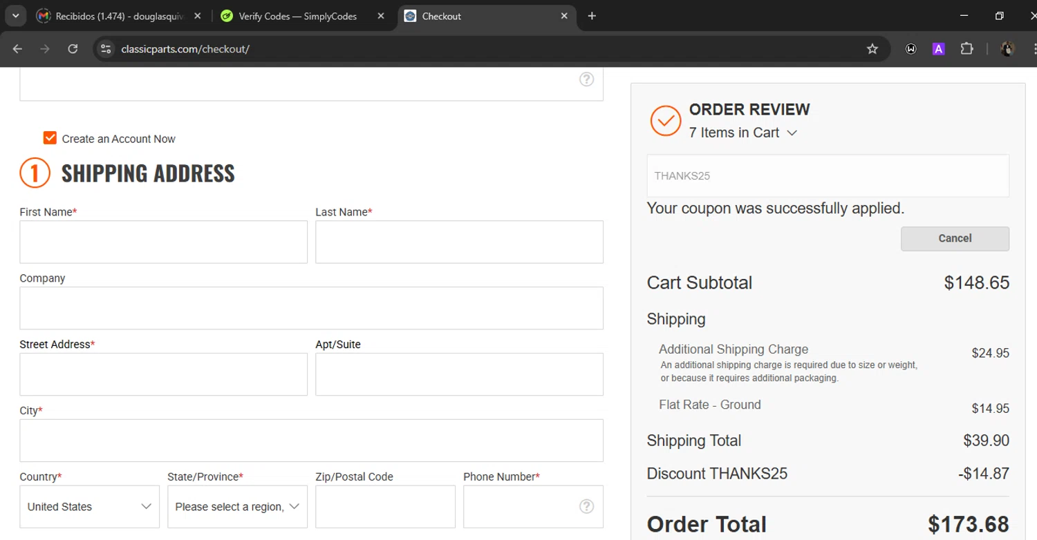Click the Zip/Postal Code field
Viewport: 1037px width, 540px height.
385,507
